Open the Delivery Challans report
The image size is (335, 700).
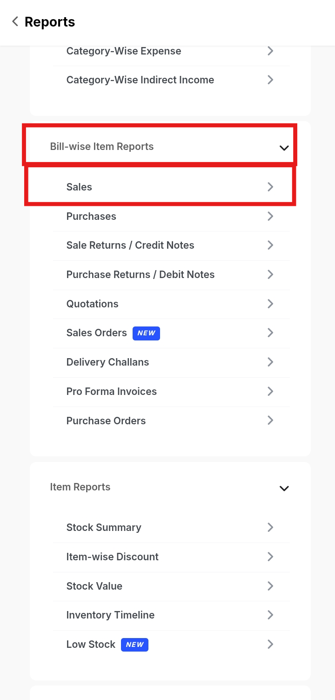point(107,362)
